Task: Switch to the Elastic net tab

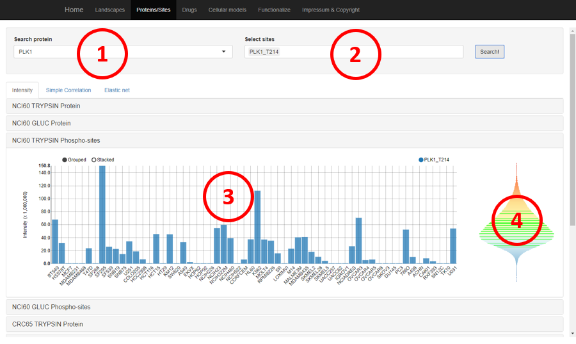Action: point(117,90)
